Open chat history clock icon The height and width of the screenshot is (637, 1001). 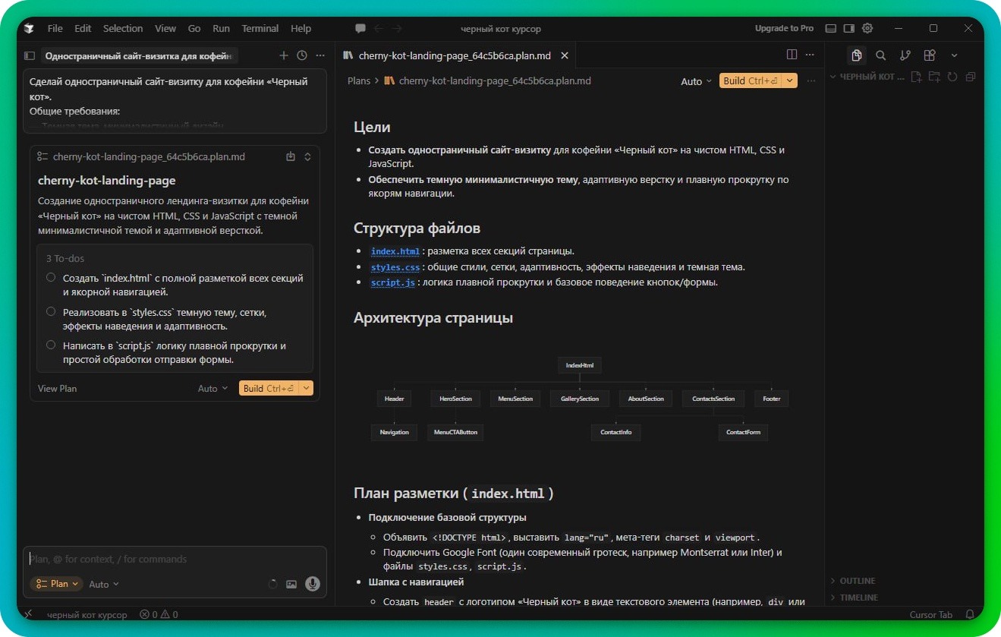(x=302, y=55)
